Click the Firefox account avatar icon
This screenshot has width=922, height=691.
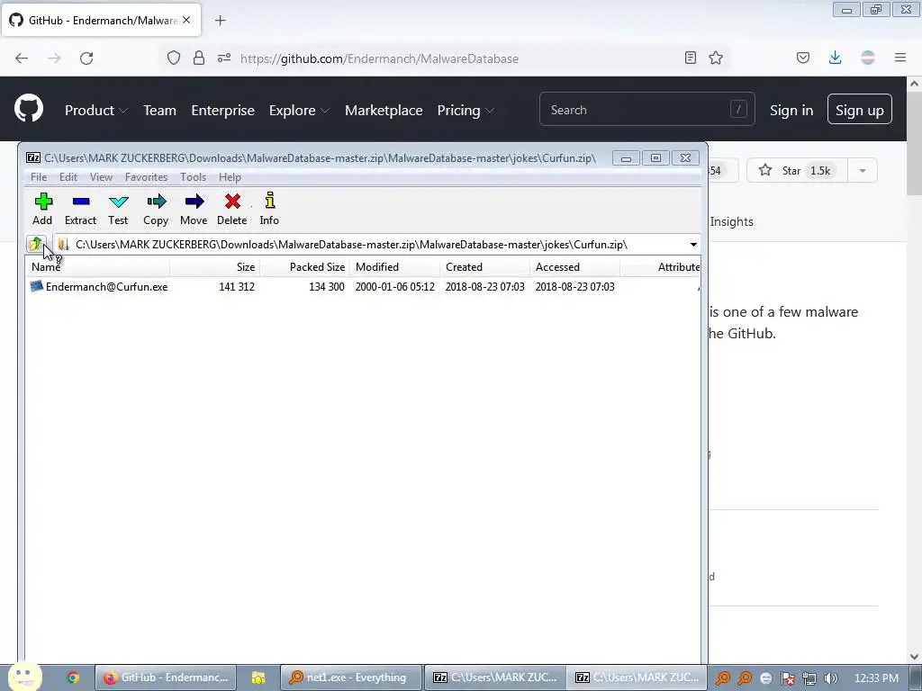pos(868,58)
